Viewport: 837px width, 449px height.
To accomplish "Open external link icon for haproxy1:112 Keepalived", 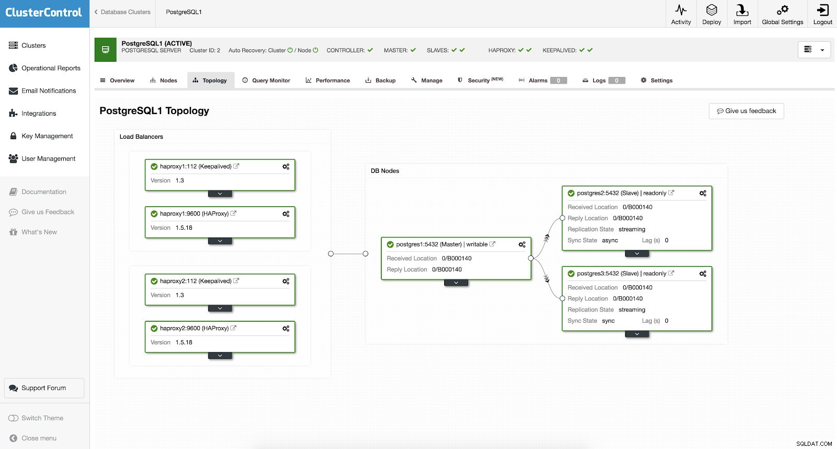I will [x=236, y=166].
